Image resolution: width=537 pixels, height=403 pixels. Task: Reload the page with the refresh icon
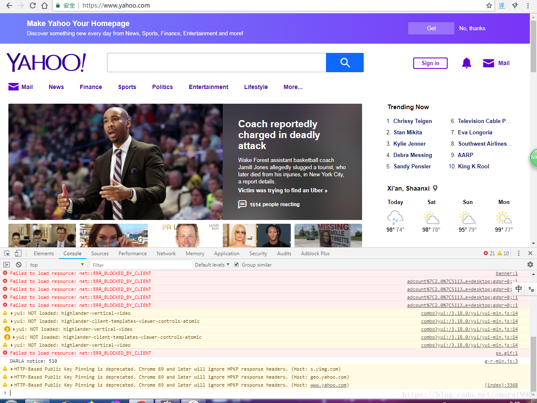pyautogui.click(x=33, y=5)
